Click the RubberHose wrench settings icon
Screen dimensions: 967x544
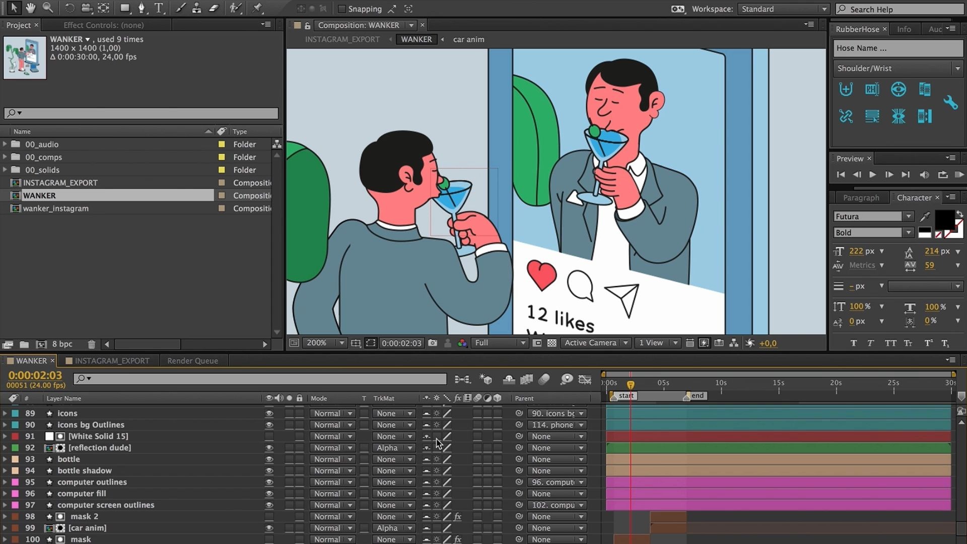950,103
